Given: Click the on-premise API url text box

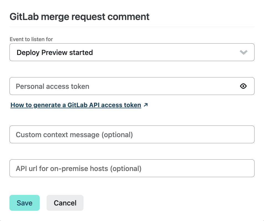Looking at the screenshot, I should [132, 168].
